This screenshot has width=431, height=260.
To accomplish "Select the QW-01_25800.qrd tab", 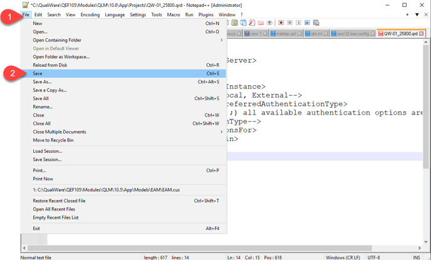I will click(401, 34).
